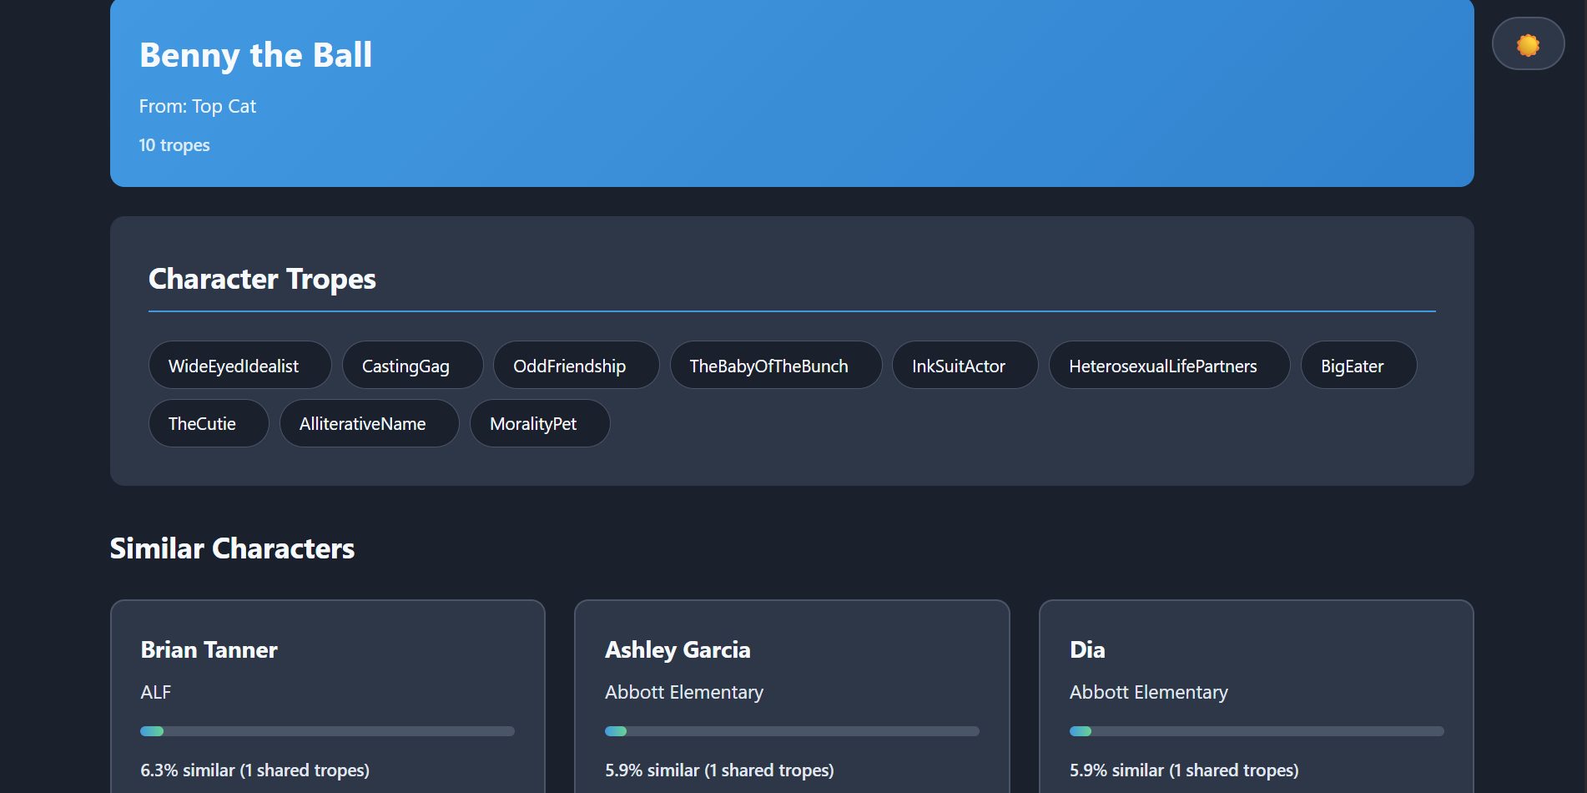Click the OddFriendship trope tag
The height and width of the screenshot is (793, 1587).
(577, 366)
